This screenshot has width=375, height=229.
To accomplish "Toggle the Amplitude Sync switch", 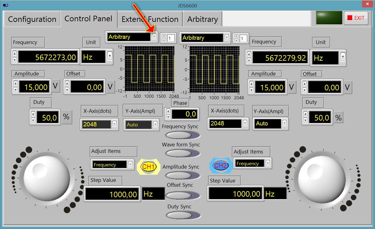I will tap(183, 175).
